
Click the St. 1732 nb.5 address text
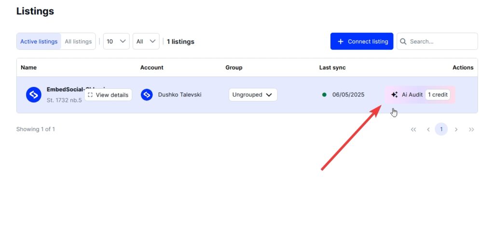tap(64, 100)
